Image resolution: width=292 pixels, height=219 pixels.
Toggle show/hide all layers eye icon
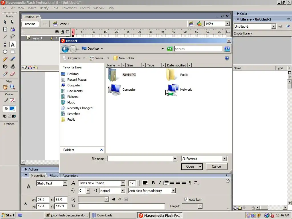tap(57, 32)
